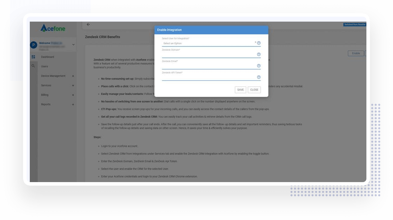393x220 pixels.
Task: Expand Reports with plus icon
Action: (73, 105)
